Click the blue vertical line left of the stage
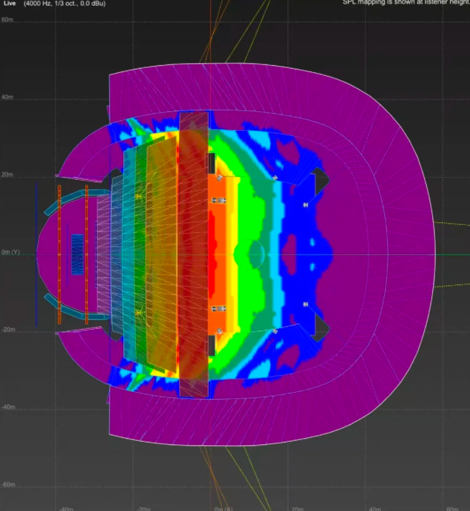Viewport: 470px width, 511px height. [37, 255]
